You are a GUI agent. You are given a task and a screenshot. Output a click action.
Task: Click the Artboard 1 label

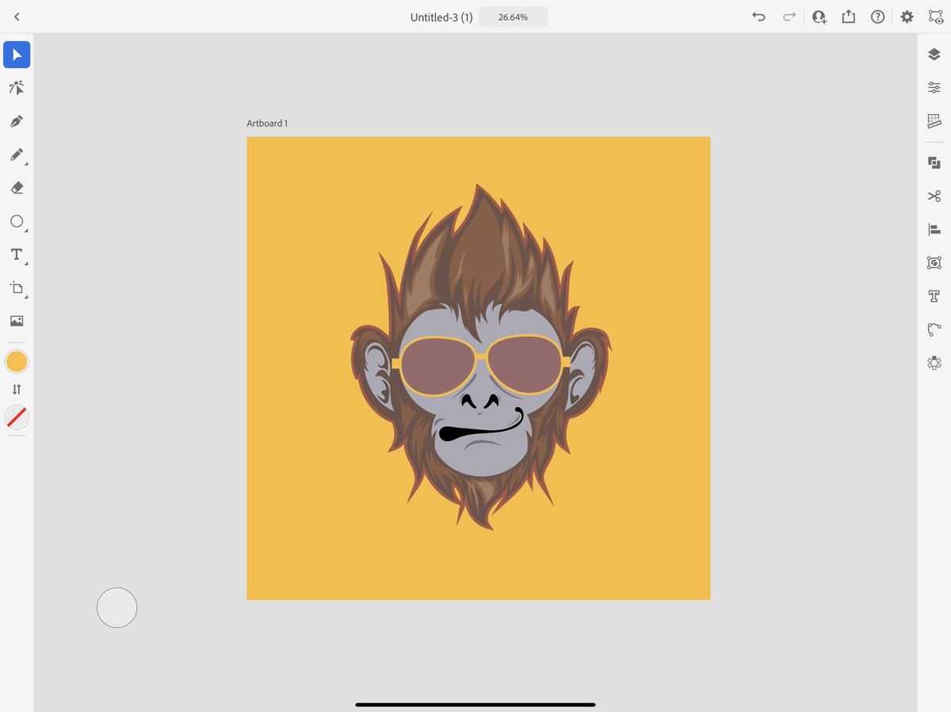[x=267, y=123]
